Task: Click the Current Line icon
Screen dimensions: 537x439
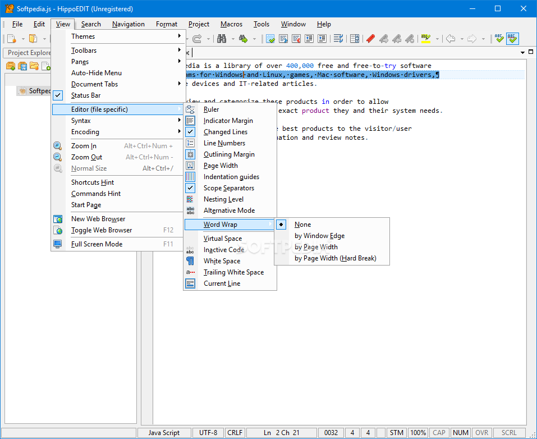Action: pos(190,283)
